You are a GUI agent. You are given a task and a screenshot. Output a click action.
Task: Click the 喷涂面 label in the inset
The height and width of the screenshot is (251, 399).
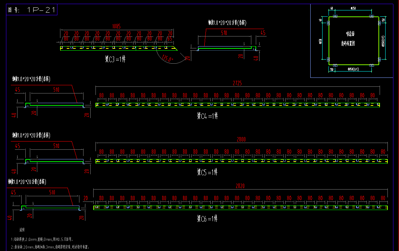(x=350, y=34)
